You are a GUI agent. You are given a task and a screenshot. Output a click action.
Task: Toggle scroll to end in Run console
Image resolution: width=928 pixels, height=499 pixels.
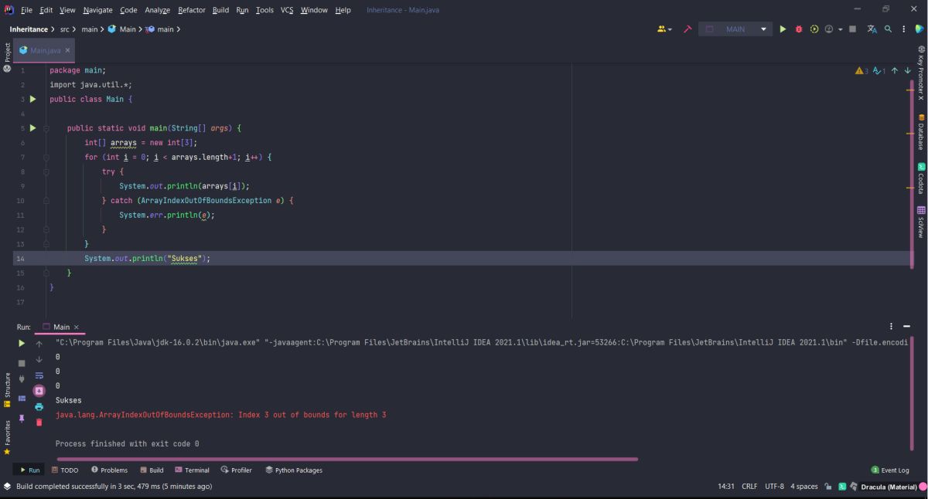(x=39, y=391)
